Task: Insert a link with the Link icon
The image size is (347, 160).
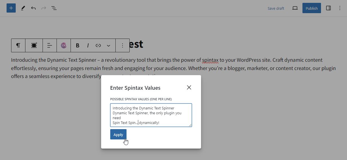Action: point(98,45)
